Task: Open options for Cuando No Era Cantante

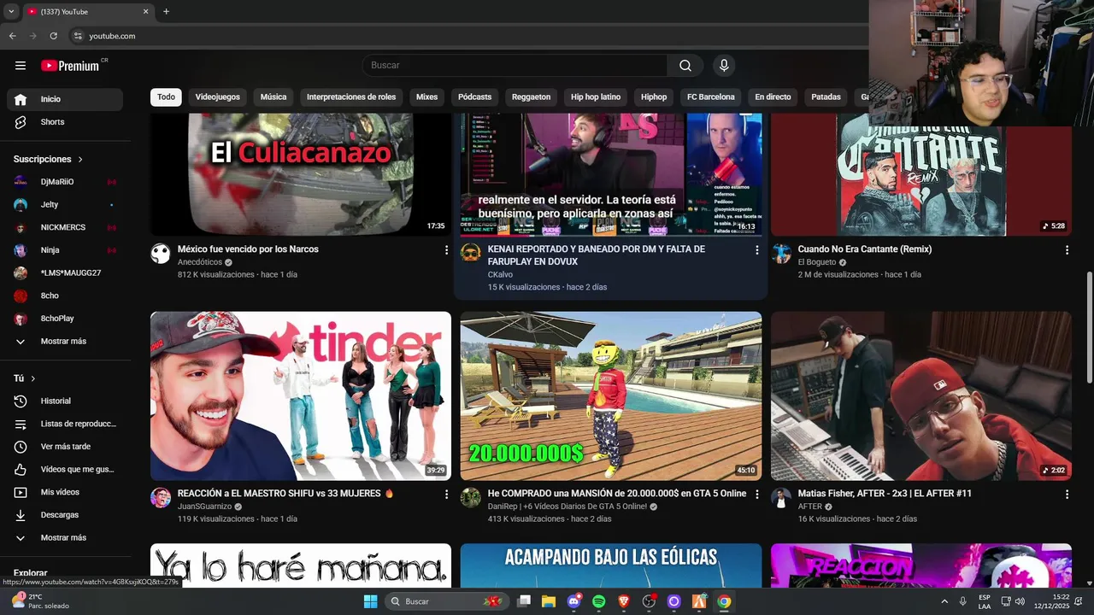Action: tap(1067, 250)
